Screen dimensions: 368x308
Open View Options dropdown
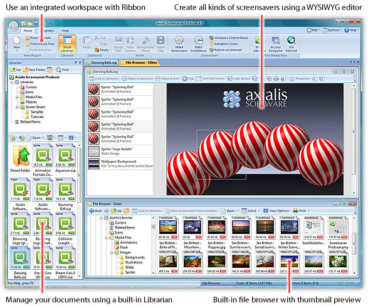pos(277,211)
